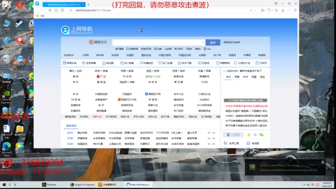Click the NVIDIA notification install link
This screenshot has height=189, width=336.
tap(289, 171)
